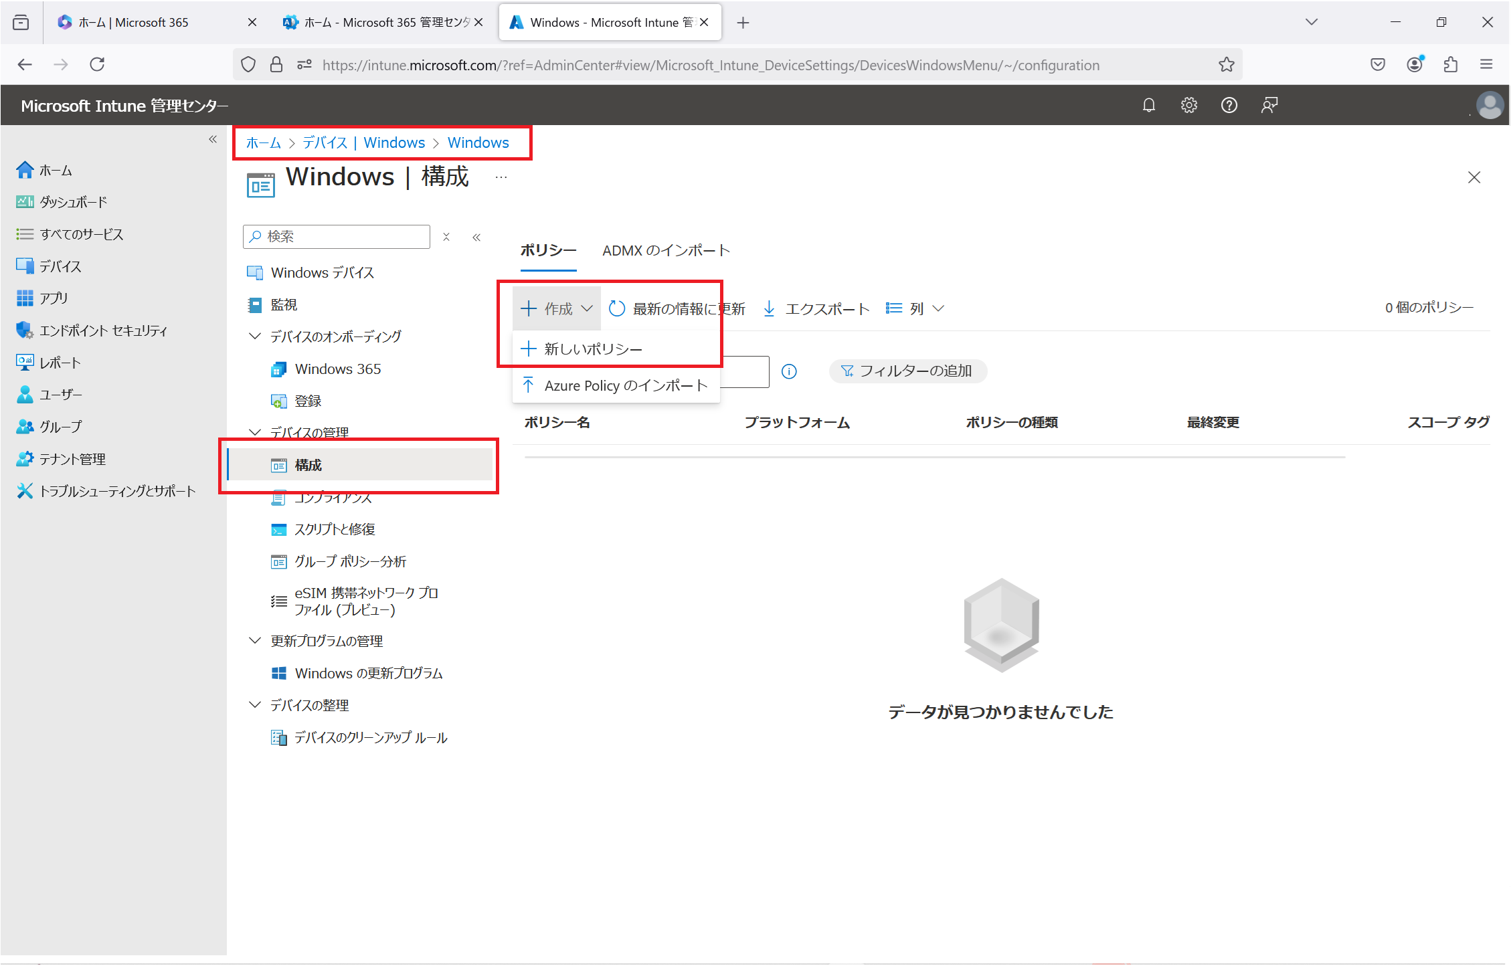
Task: Open トラブルシューティングとサポート in left navigation
Action: coord(106,491)
